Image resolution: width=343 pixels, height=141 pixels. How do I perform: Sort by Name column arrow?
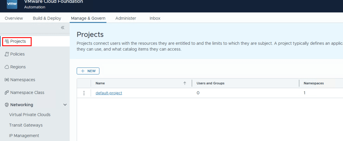[185, 83]
